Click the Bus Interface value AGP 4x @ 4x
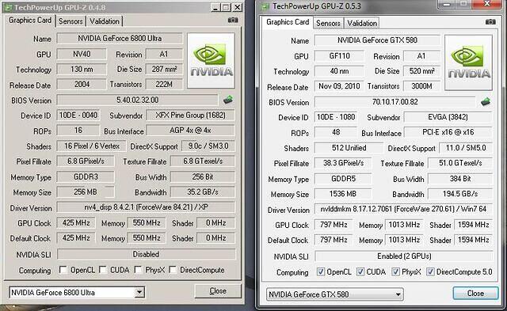 pos(190,131)
